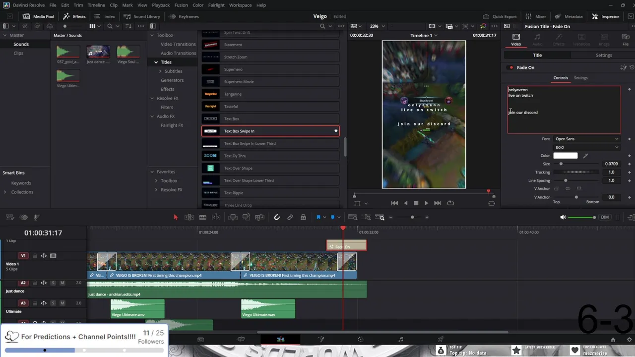This screenshot has height=357, width=635.
Task: Open the Fusion menu
Action: coord(181,5)
